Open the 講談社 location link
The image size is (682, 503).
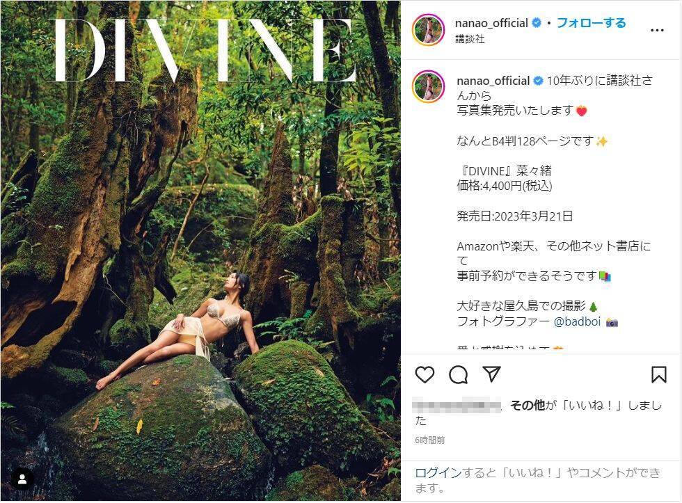pos(470,39)
